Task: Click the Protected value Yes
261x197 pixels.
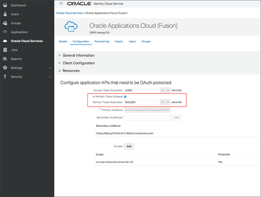Action: click(220, 162)
